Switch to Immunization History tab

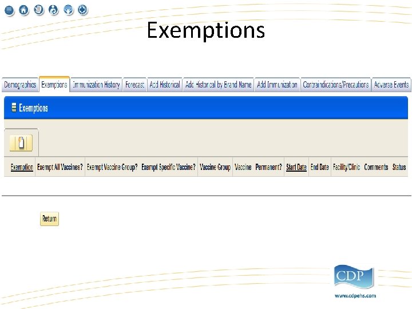(x=96, y=85)
